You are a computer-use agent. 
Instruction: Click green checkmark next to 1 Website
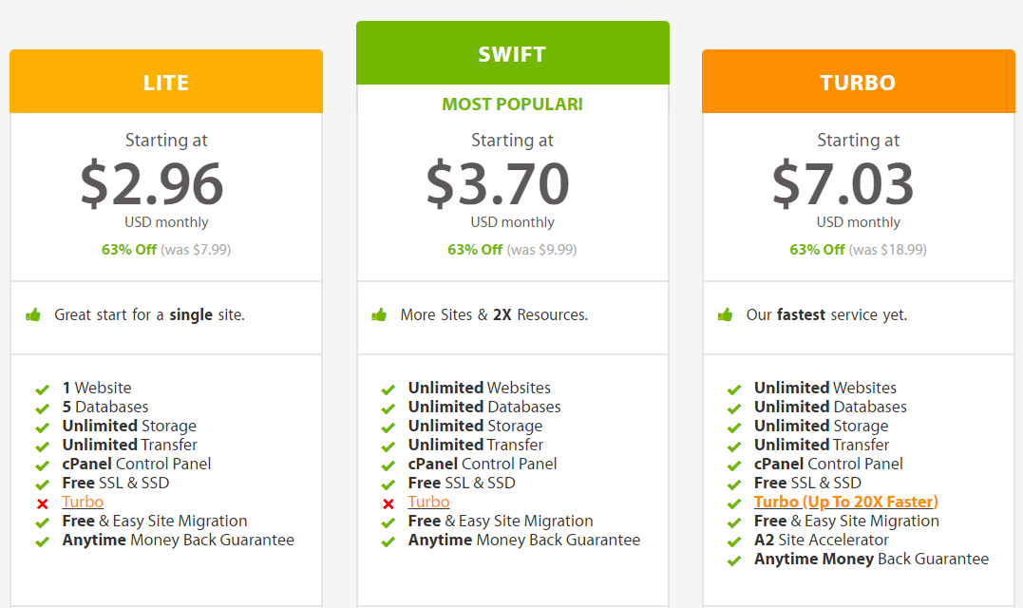[x=43, y=389]
